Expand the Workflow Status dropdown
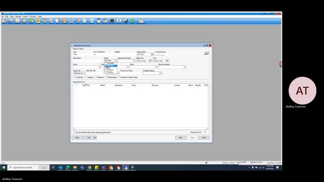This screenshot has height=182, width=324. tap(161, 73)
